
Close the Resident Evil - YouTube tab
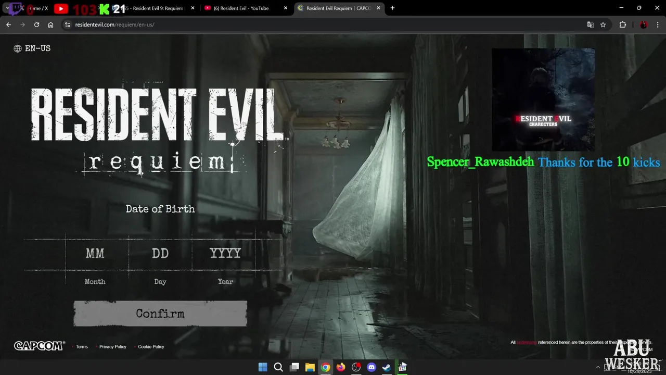click(285, 8)
